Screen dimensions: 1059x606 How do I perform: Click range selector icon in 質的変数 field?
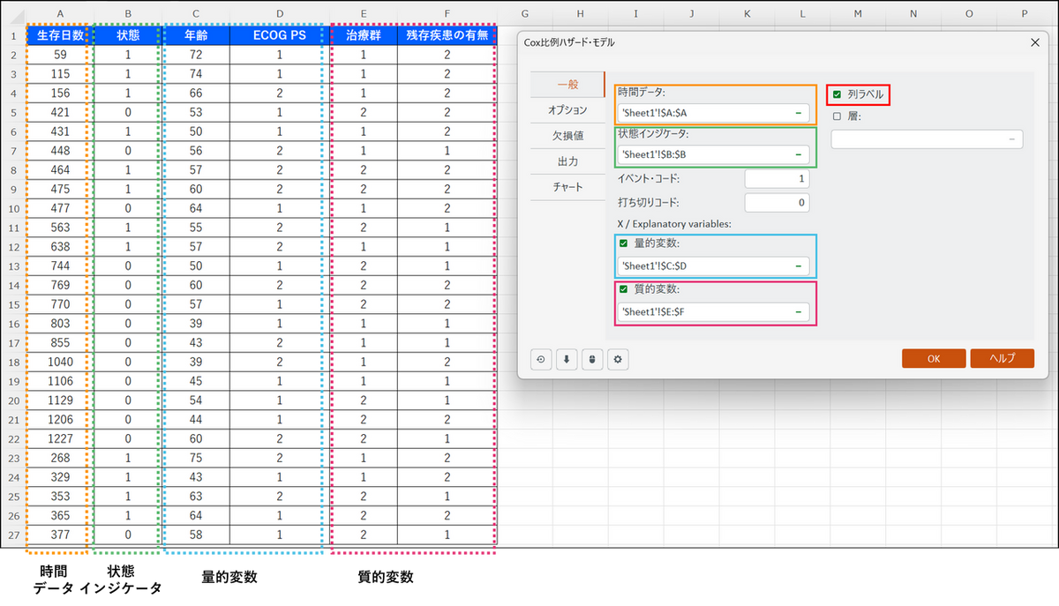click(798, 311)
